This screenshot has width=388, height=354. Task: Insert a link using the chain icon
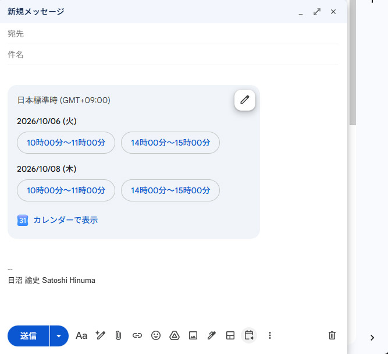tap(137, 335)
